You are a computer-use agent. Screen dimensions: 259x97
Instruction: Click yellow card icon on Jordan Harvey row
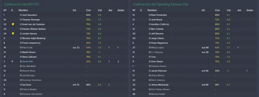(x=13, y=34)
